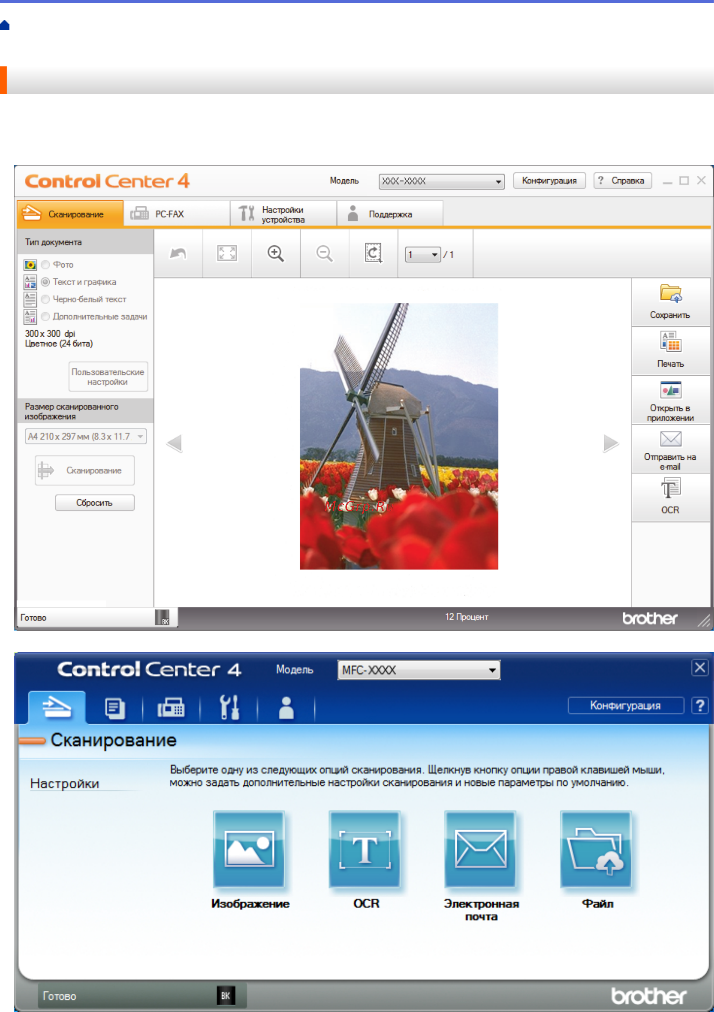The width and height of the screenshot is (714, 1012).
Task: Zoom in on the scanned preview
Action: 275,252
